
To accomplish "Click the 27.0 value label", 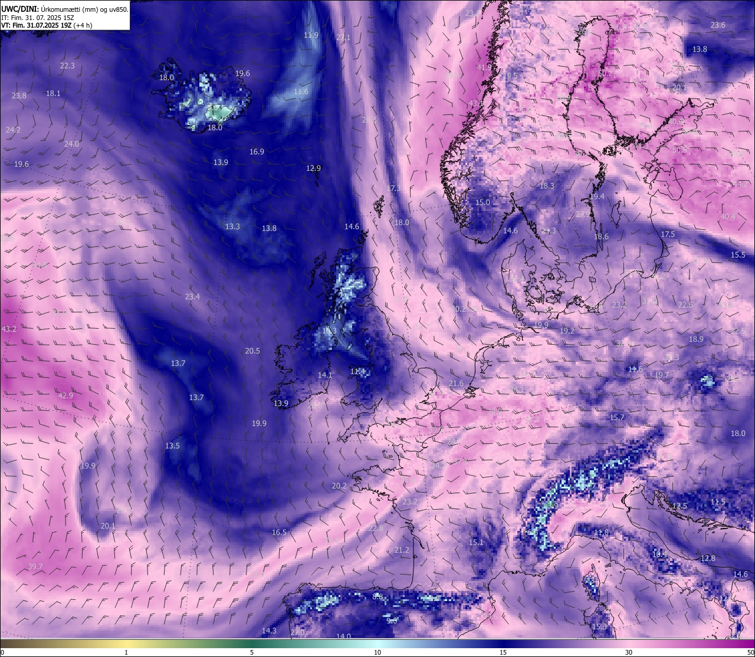I will click(x=298, y=632).
